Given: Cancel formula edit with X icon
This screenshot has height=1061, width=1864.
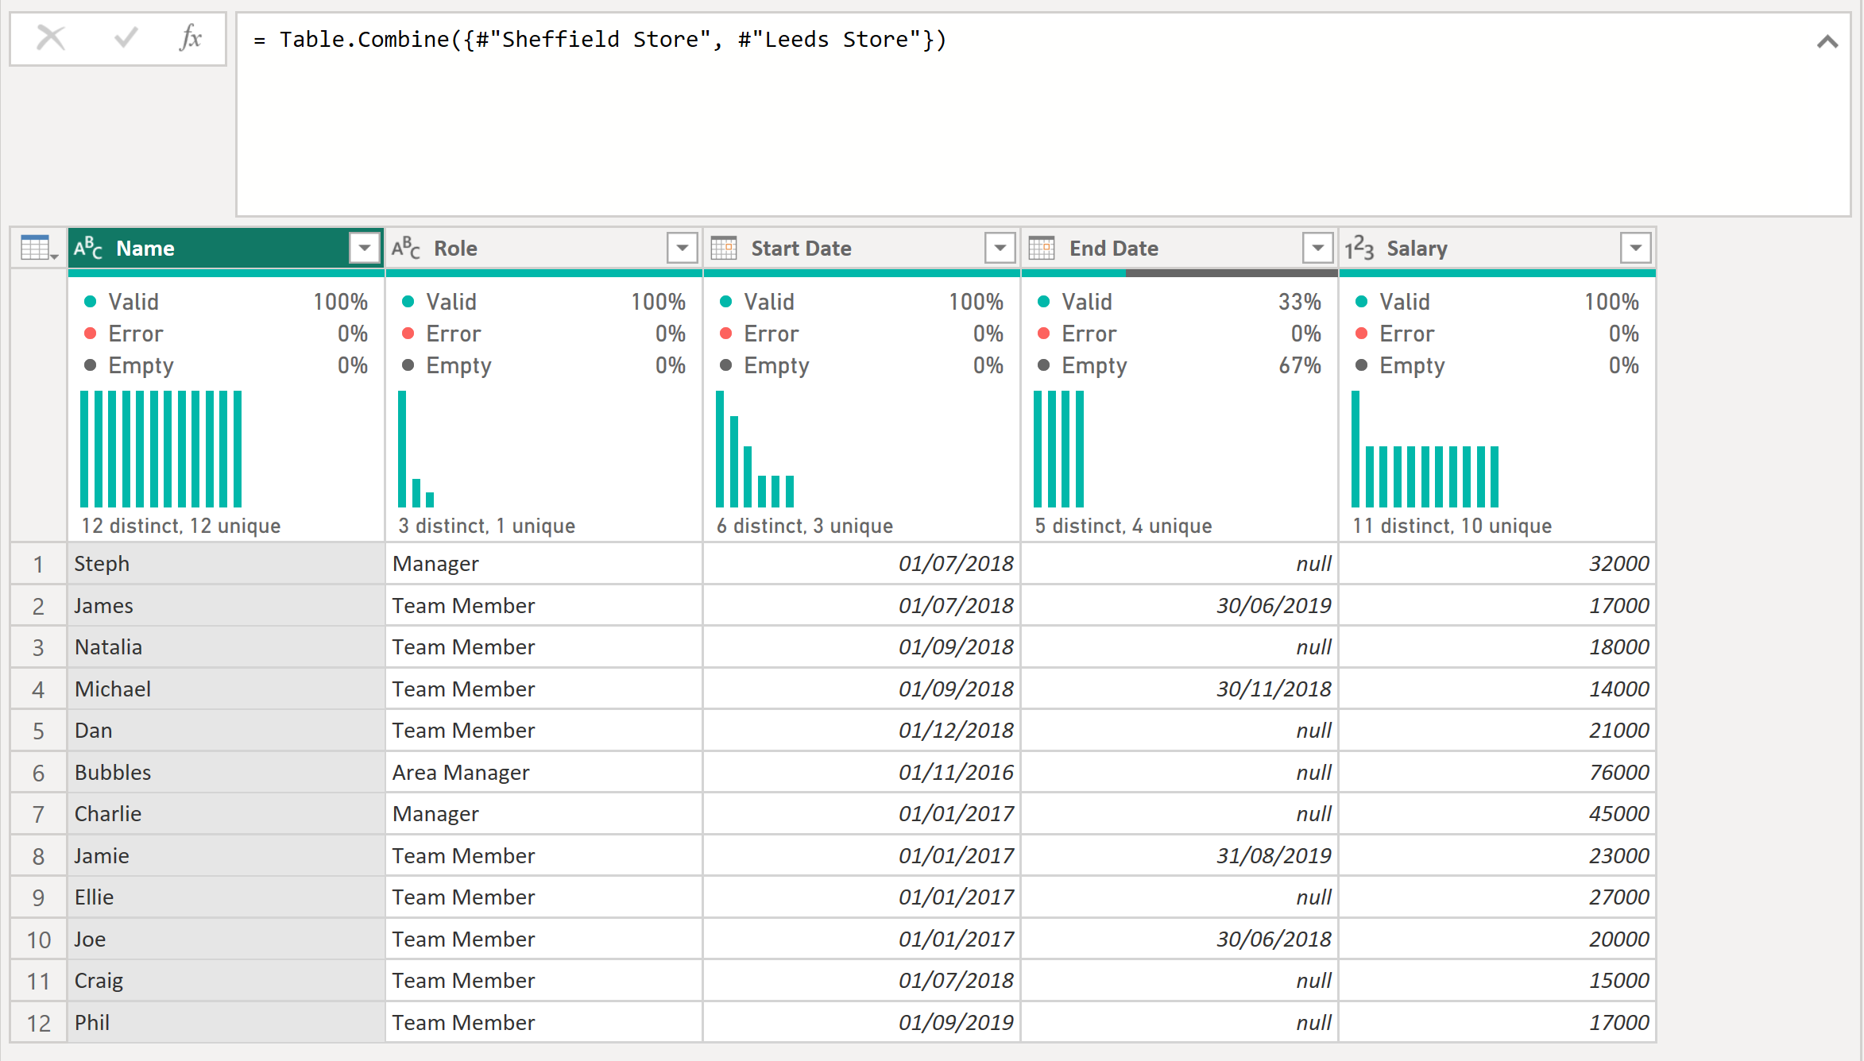Looking at the screenshot, I should point(51,37).
